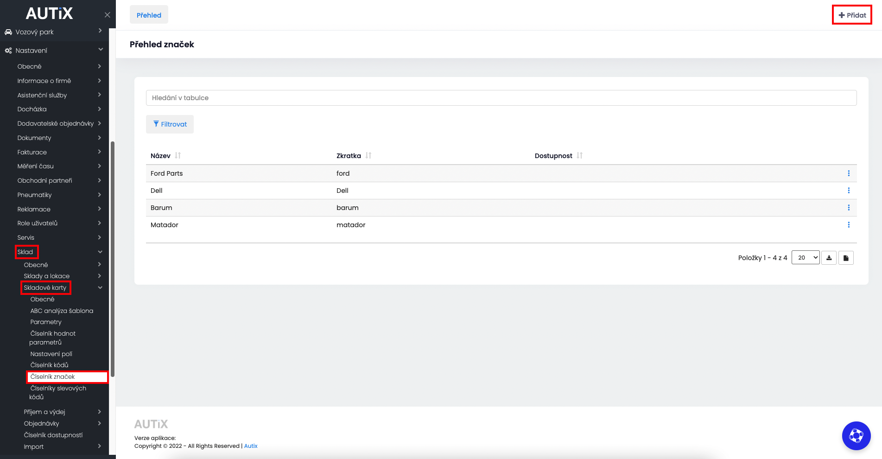Click the Přidat button
The height and width of the screenshot is (459, 882).
852,15
